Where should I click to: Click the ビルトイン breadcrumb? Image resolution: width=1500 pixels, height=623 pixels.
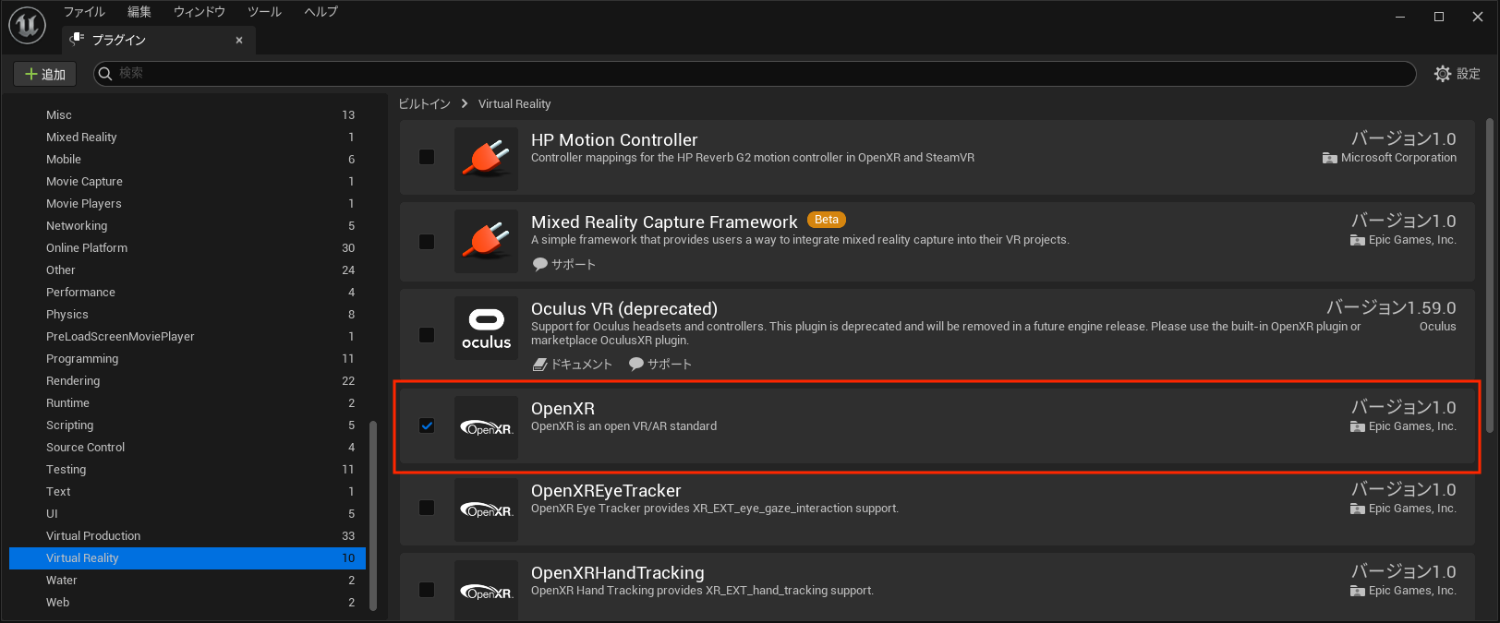[424, 104]
